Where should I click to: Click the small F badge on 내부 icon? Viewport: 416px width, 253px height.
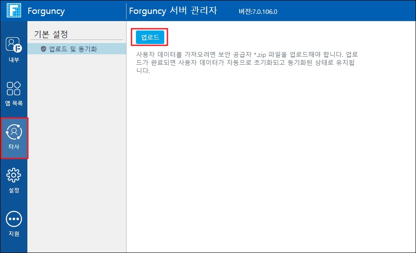[19, 48]
